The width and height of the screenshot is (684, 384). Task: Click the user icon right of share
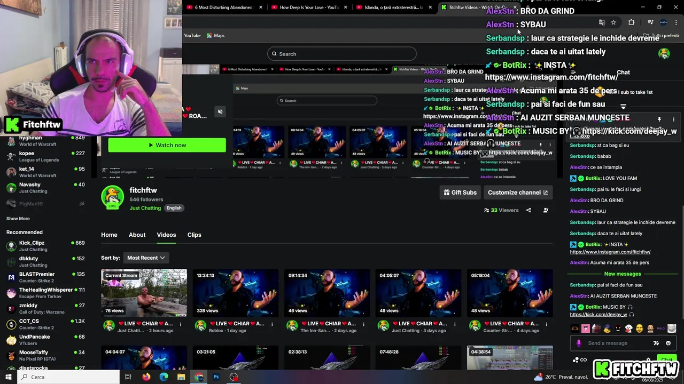pyautogui.click(x=546, y=210)
